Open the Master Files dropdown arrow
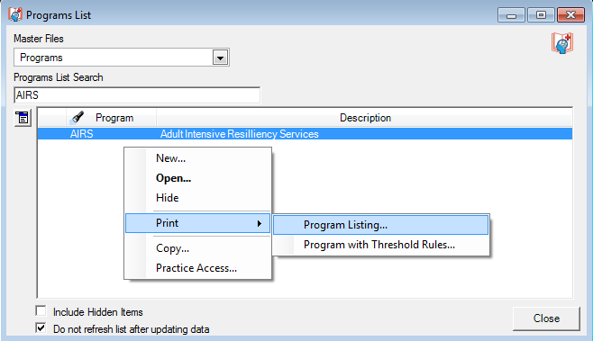The height and width of the screenshot is (341, 593). point(220,58)
